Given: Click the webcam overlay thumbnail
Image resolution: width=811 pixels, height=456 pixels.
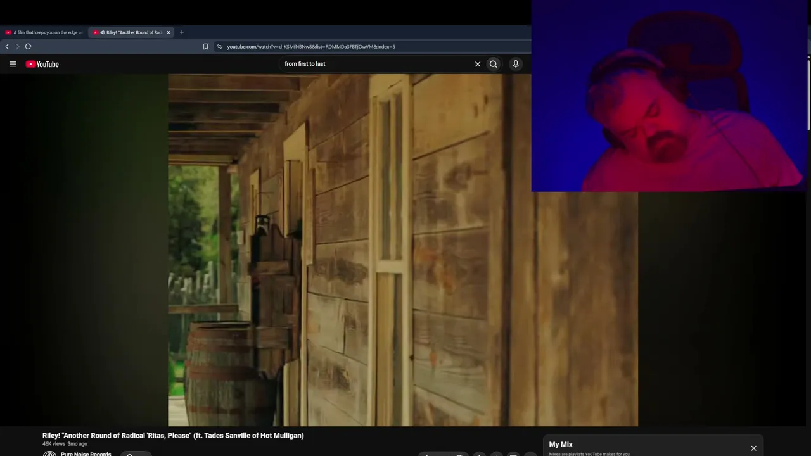Looking at the screenshot, I should coord(670,96).
